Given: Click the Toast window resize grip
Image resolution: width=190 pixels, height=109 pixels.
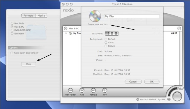Looking at the screenshot, I should coord(183,102).
